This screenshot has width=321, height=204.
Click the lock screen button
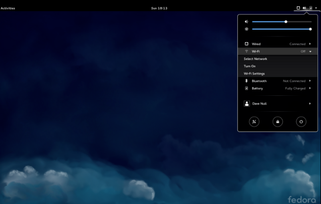click(x=278, y=121)
